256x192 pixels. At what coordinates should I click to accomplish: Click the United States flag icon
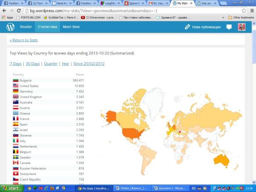16,86
